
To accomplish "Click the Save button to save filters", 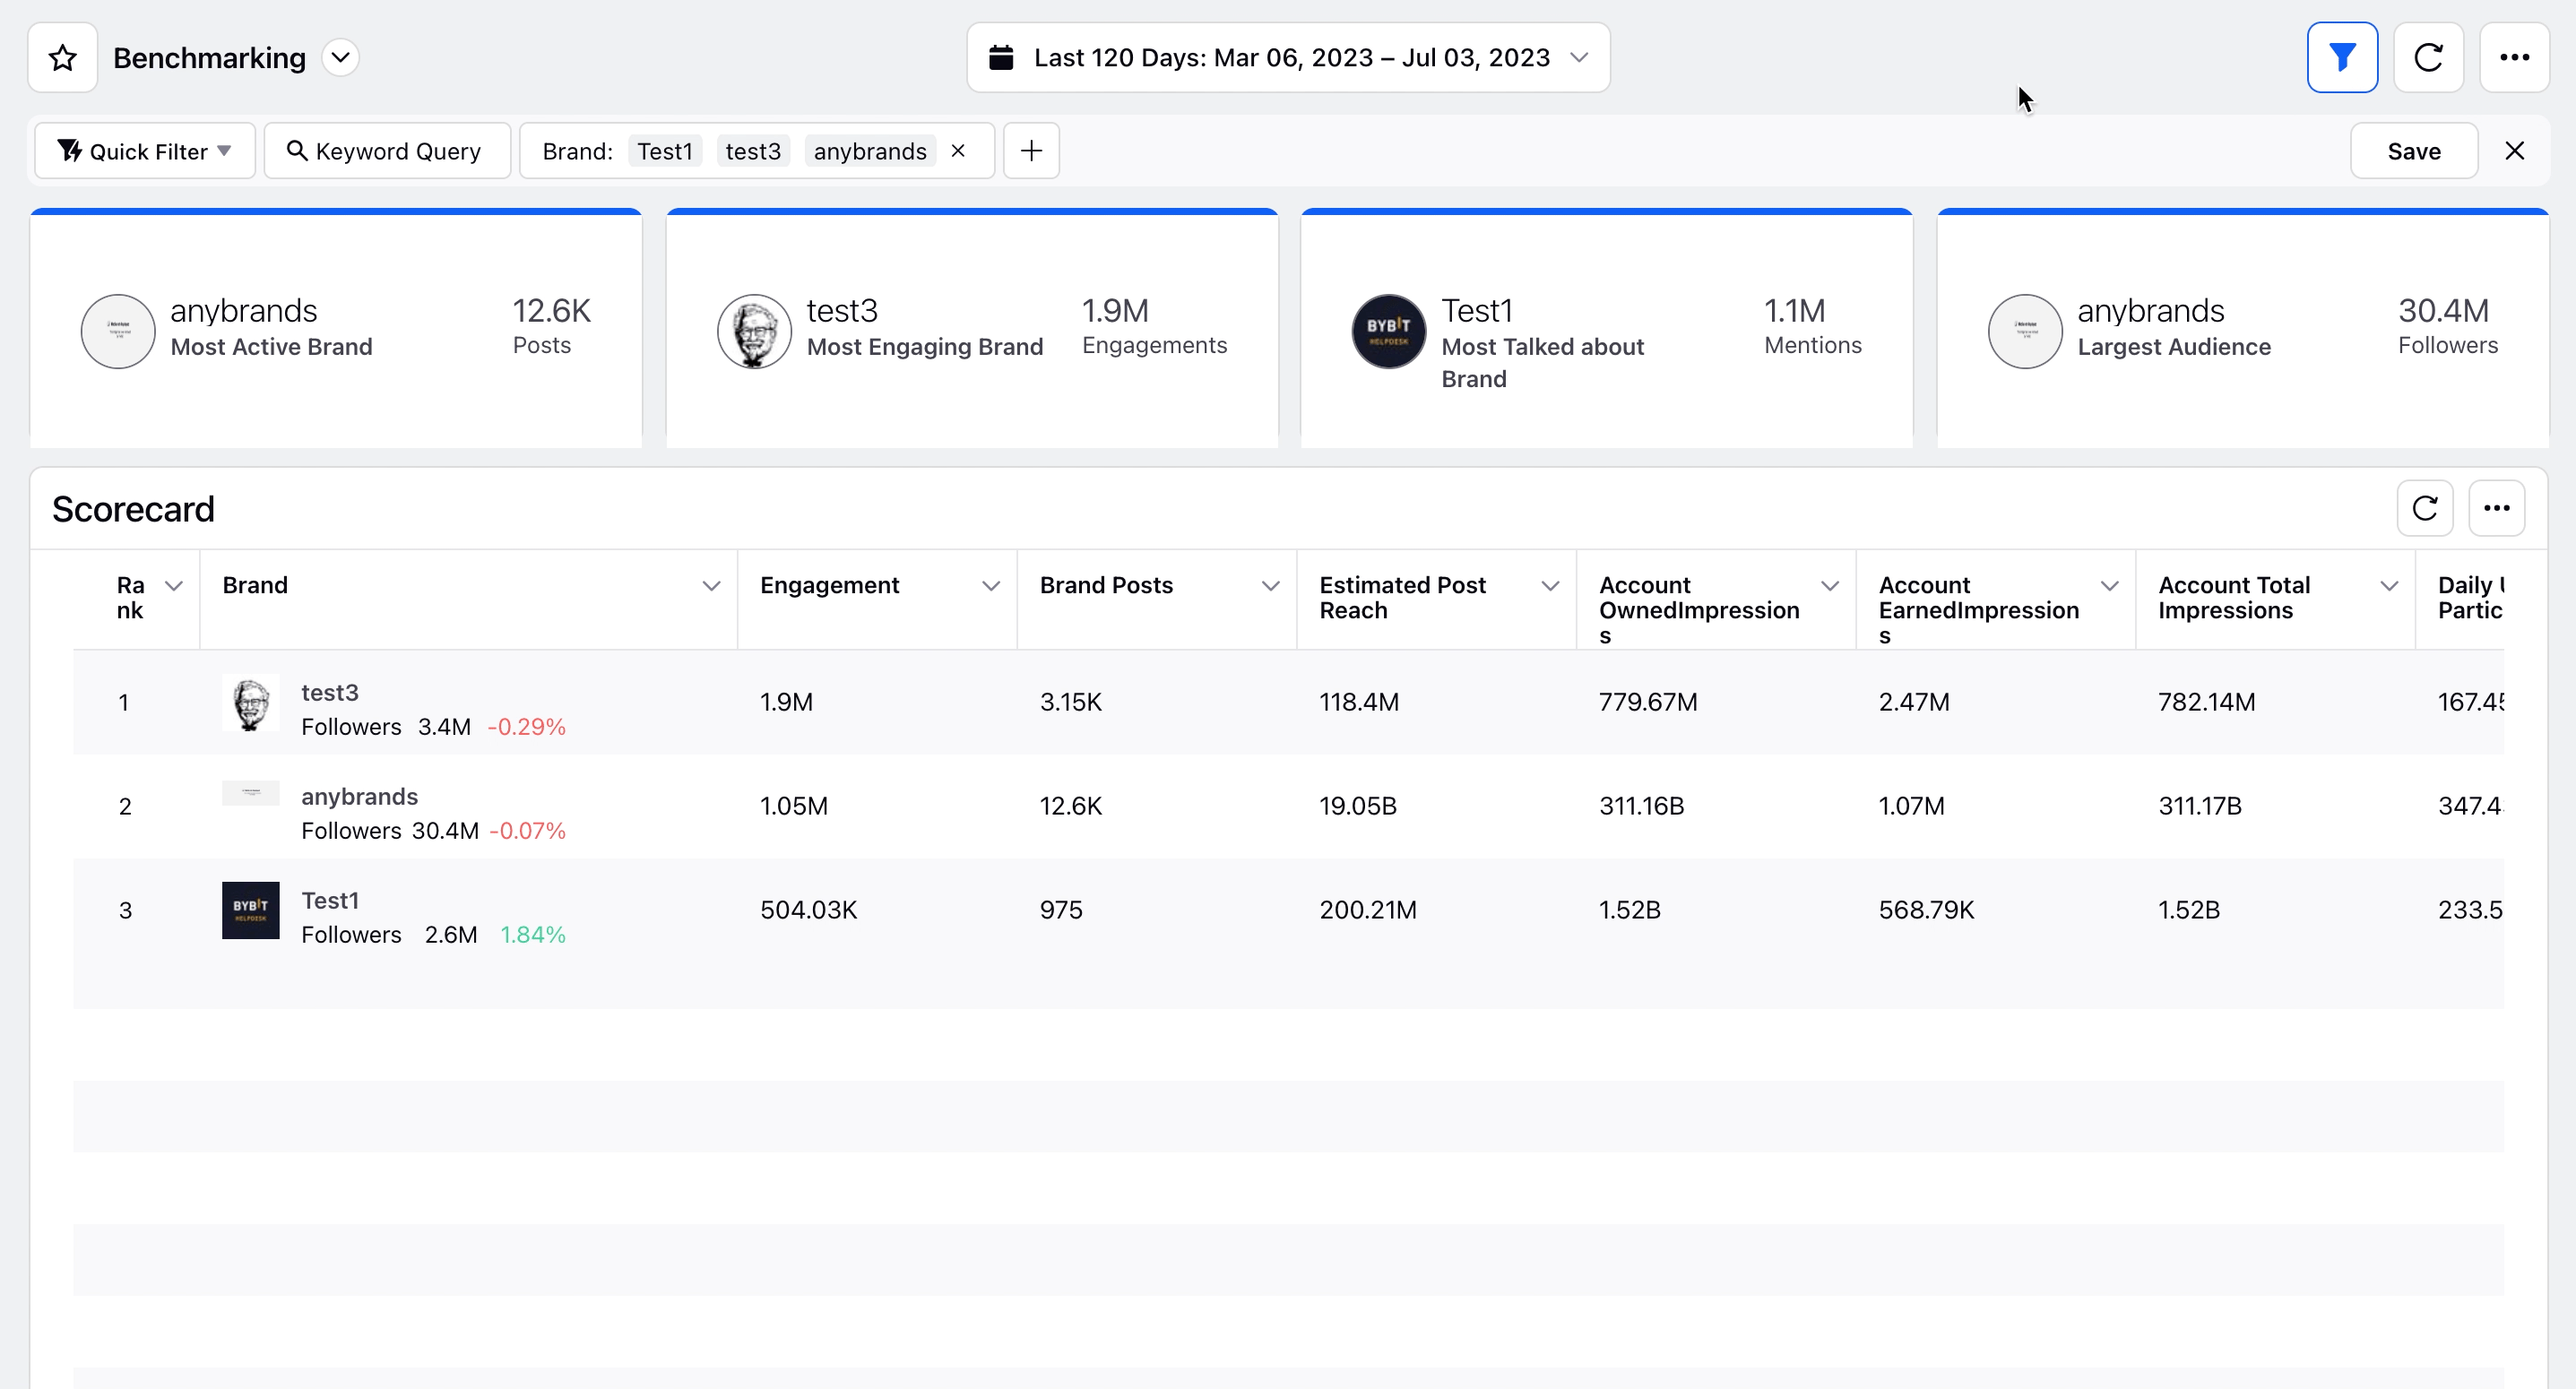I will click(x=2414, y=151).
